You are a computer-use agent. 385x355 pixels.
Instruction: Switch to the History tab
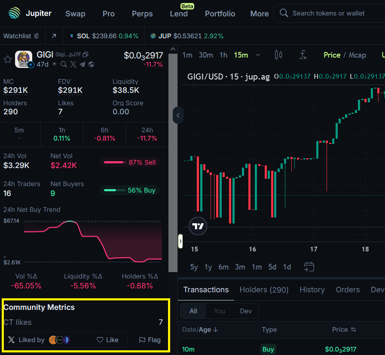click(x=312, y=290)
